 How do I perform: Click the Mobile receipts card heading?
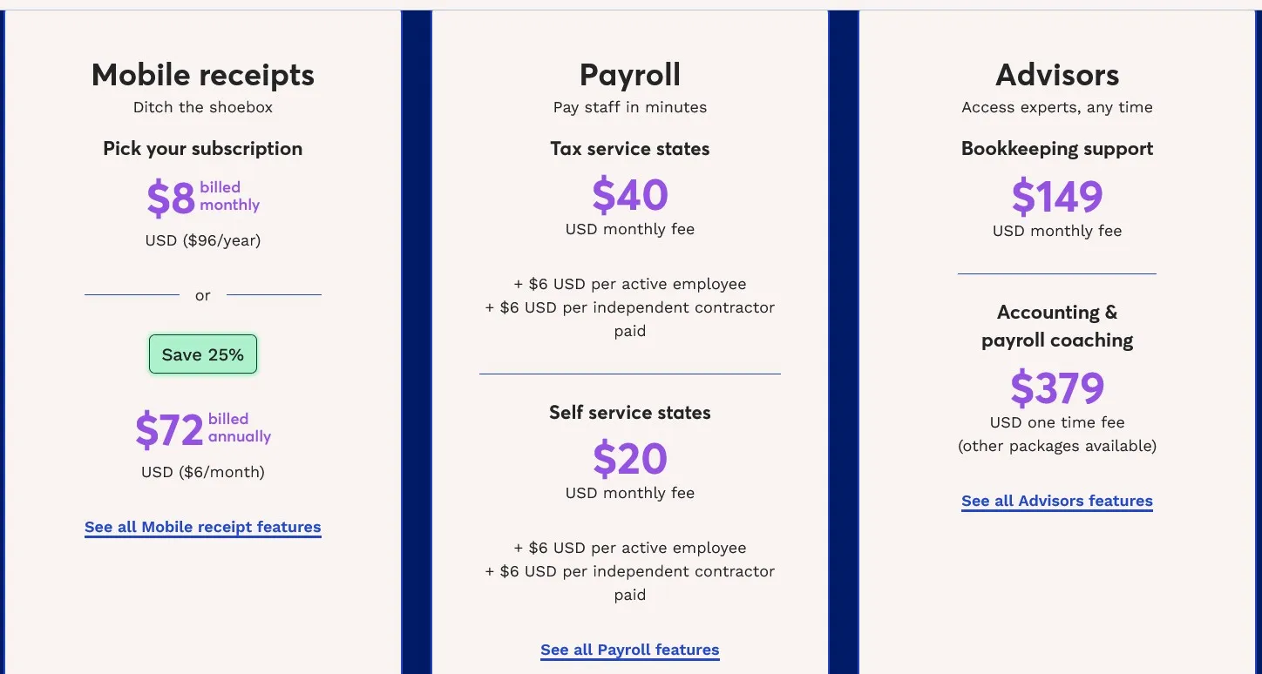(203, 75)
